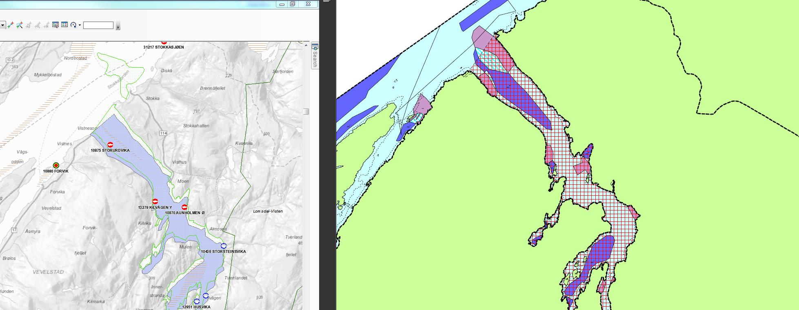Viewport: 799px width, 310px height.
Task: Click the 12951 HUSVIKA blue marker
Action: (197, 301)
